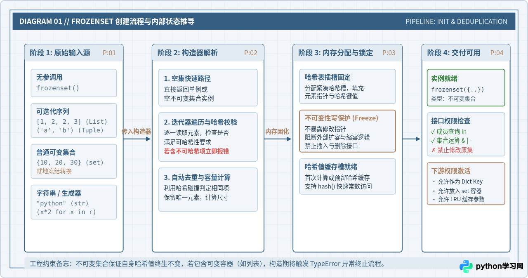Select the "不可变性写保护 (Freeze)" card title
Screen dimensions: 528x278
[x=342, y=118]
